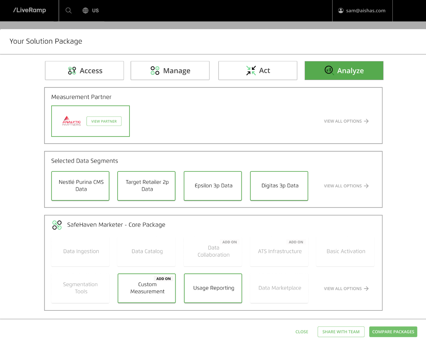Click the Measurement Partner section title
This screenshot has height=346, width=426.
(81, 97)
